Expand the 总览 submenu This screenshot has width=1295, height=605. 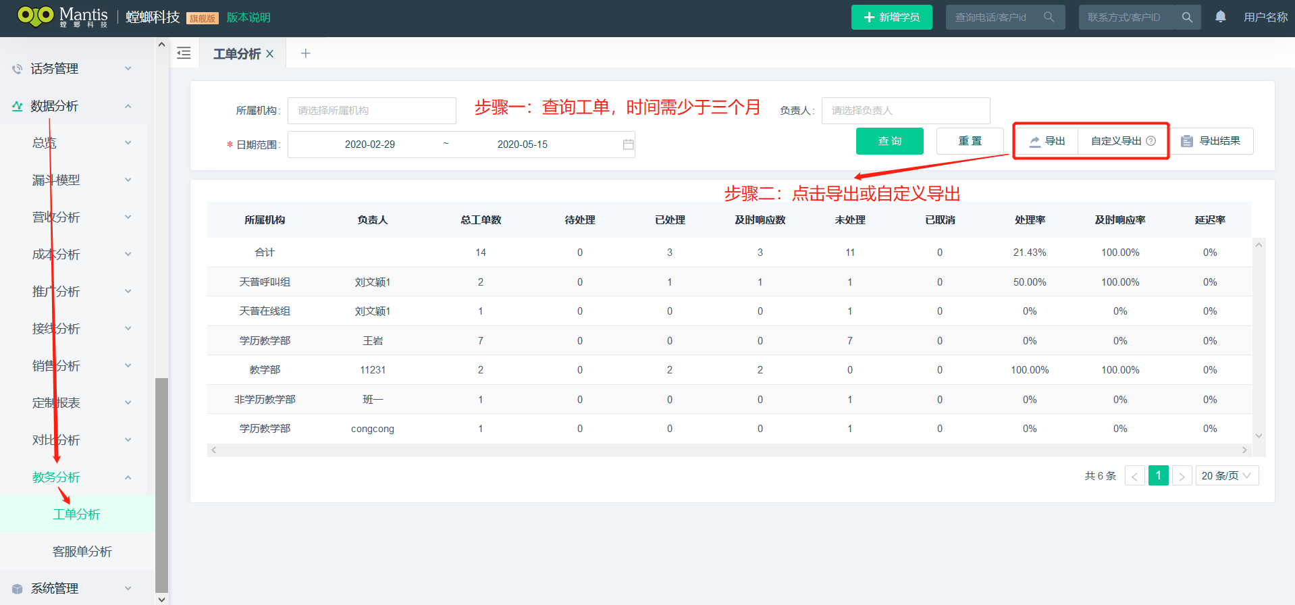click(x=128, y=143)
